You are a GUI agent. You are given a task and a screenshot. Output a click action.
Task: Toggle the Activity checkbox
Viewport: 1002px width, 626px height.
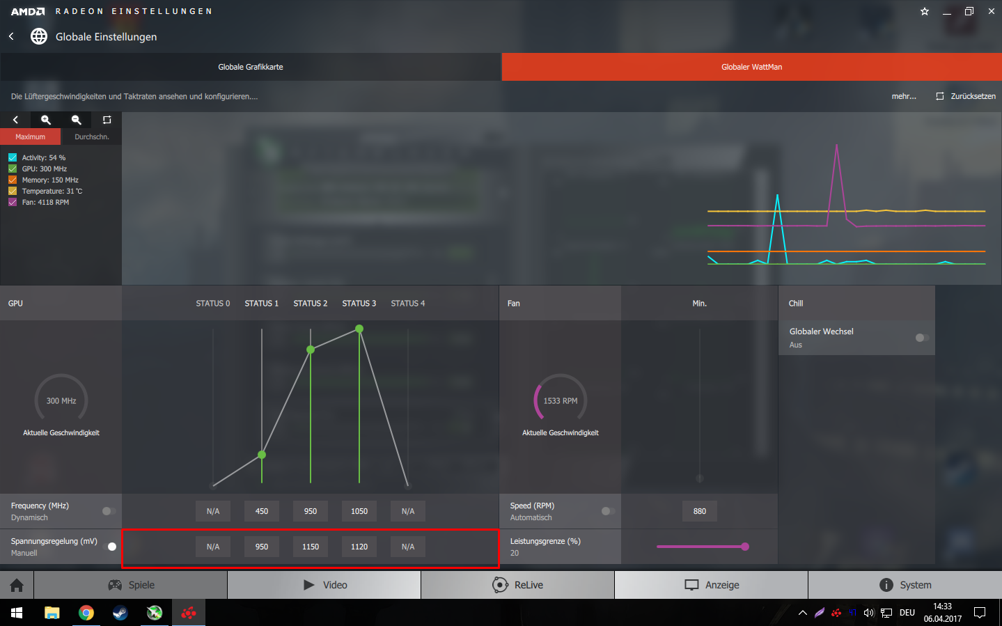click(13, 157)
